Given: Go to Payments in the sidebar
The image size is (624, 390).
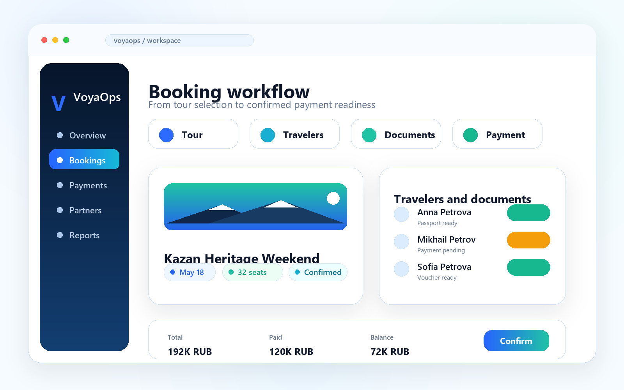Looking at the screenshot, I should 84,185.
